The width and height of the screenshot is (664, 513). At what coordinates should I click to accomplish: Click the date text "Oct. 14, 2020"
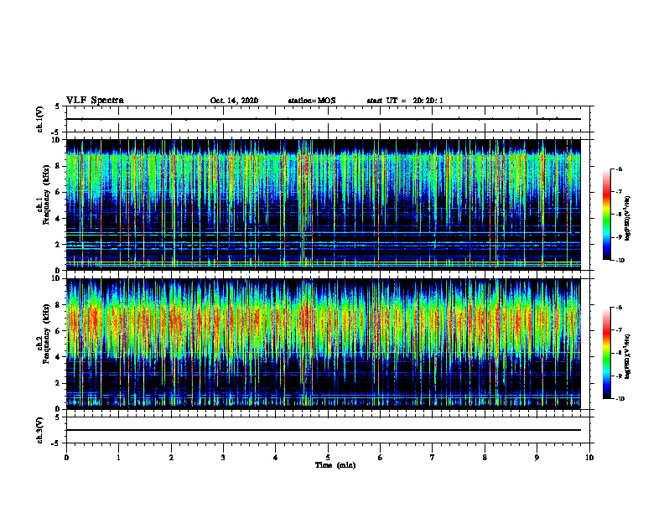pos(234,101)
